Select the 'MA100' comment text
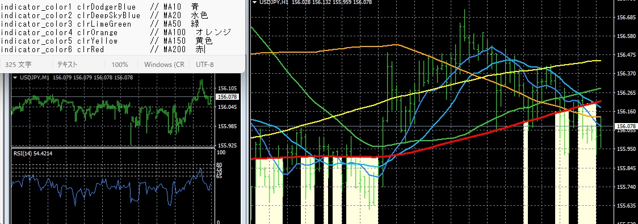Screen dimensions: 638x224 click(x=175, y=32)
